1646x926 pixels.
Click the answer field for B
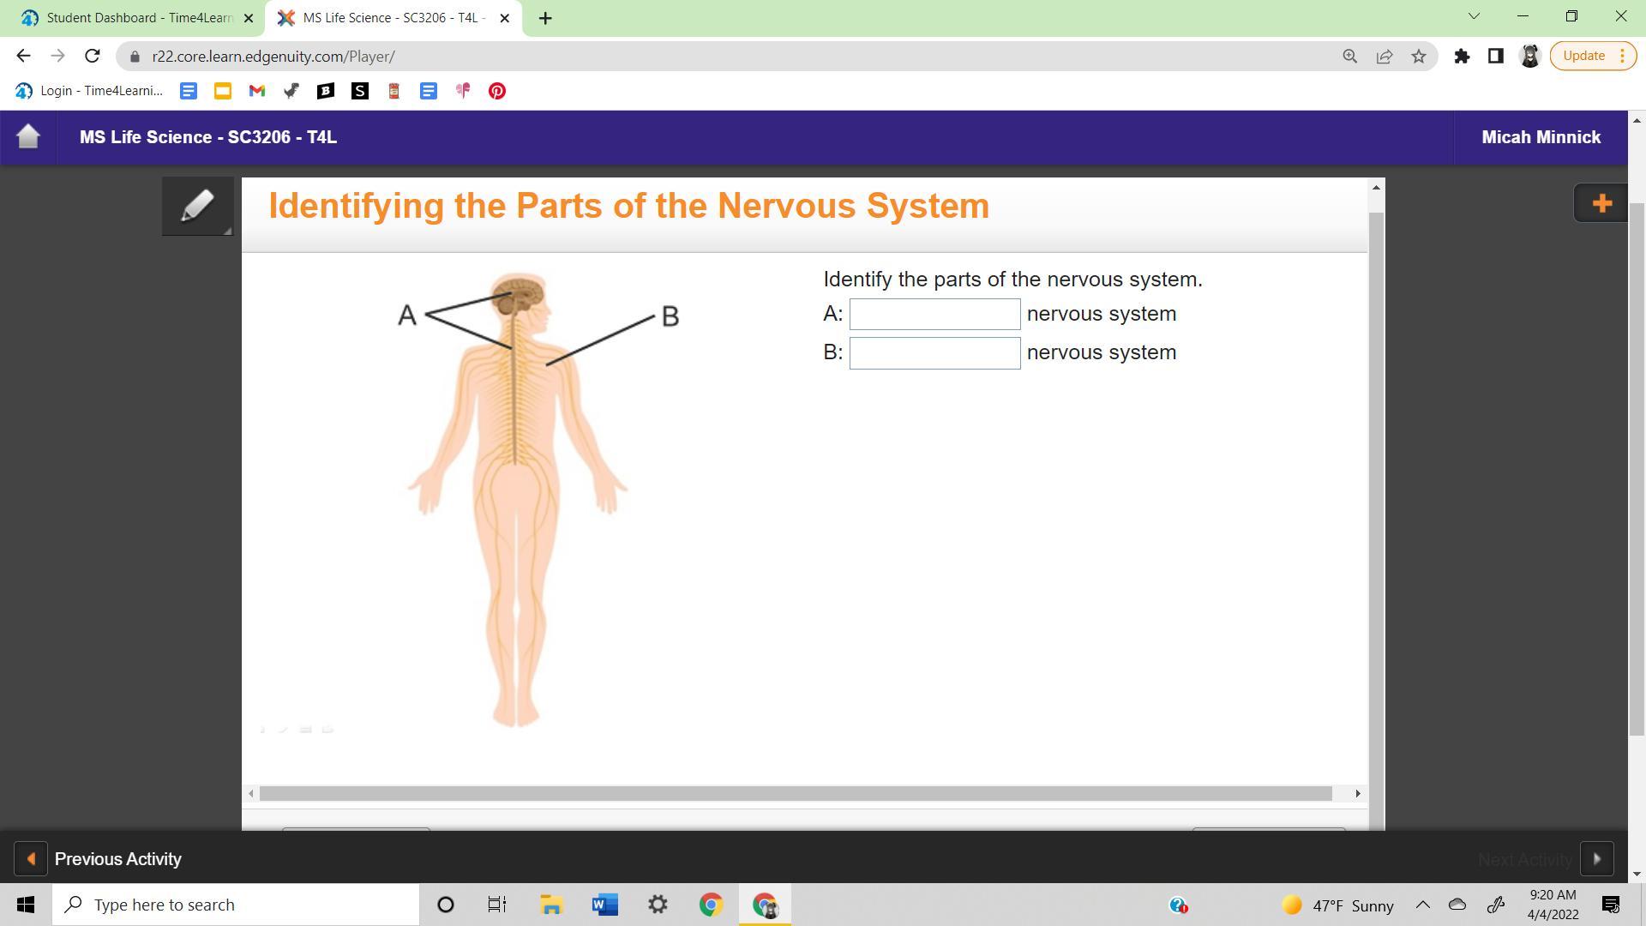(934, 353)
